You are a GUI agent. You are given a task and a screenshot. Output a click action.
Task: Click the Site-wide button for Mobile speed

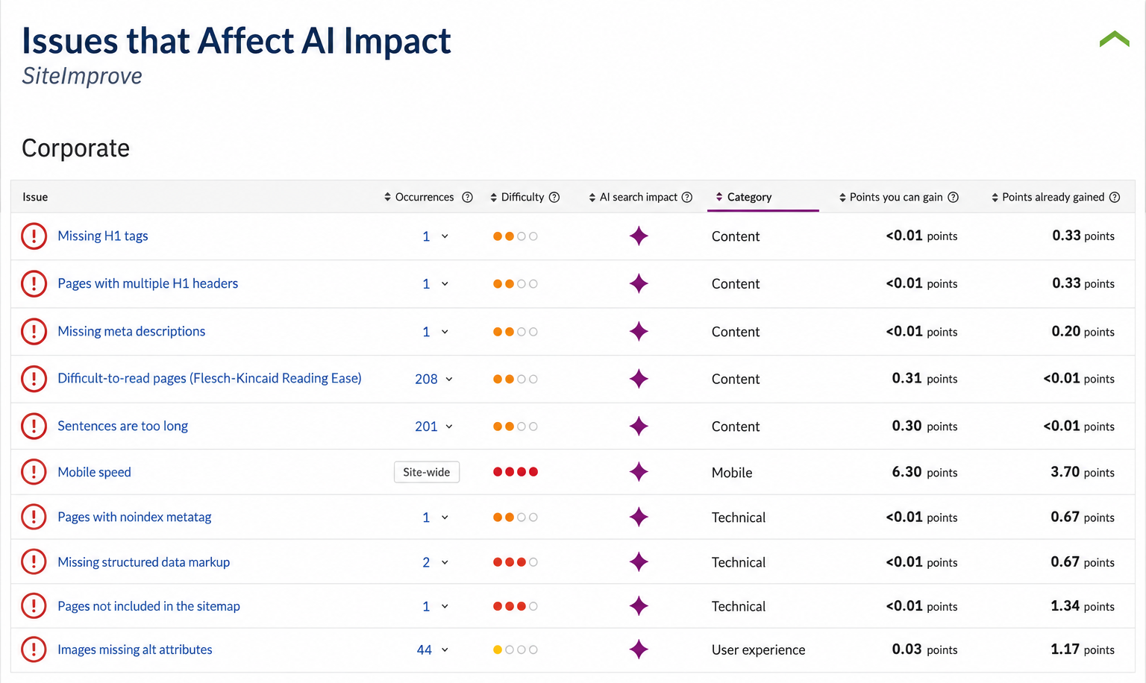click(427, 472)
